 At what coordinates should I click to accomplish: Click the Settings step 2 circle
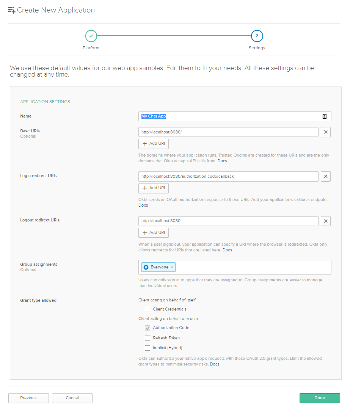click(257, 36)
